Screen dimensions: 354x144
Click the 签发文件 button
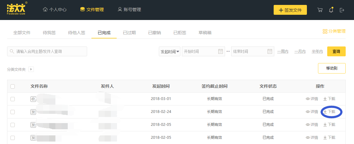pos(290,10)
